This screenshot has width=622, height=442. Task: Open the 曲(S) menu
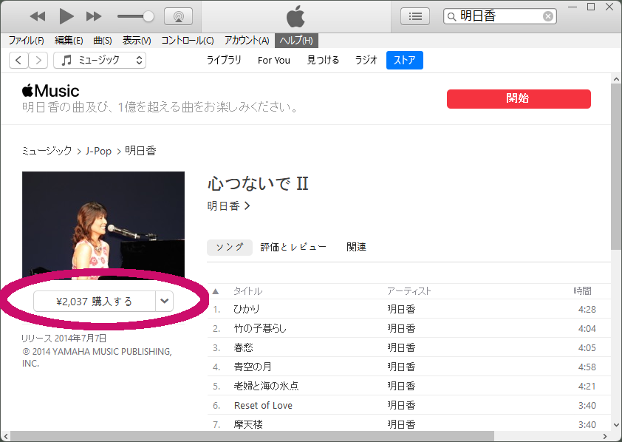[103, 41]
